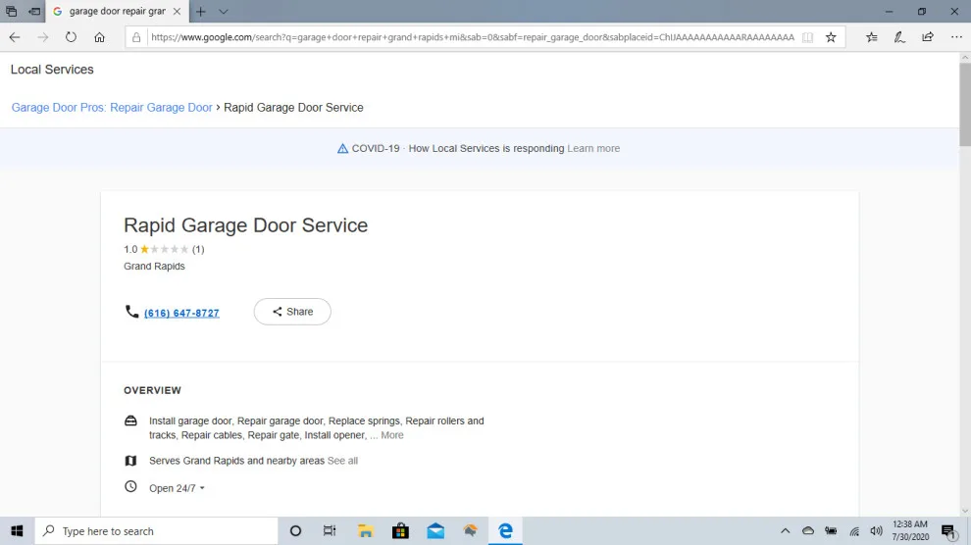The width and height of the screenshot is (971, 545).
Task: Click the browser Forward arrow
Action: coord(43,37)
